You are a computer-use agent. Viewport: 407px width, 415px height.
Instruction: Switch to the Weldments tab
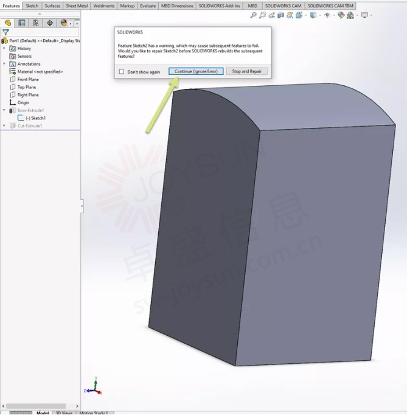click(x=103, y=6)
